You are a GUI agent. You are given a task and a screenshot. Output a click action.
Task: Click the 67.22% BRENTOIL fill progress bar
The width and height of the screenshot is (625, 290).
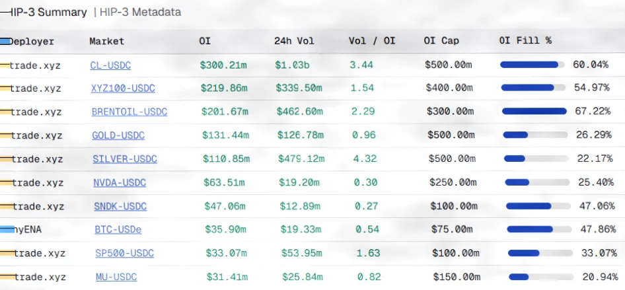pos(534,111)
